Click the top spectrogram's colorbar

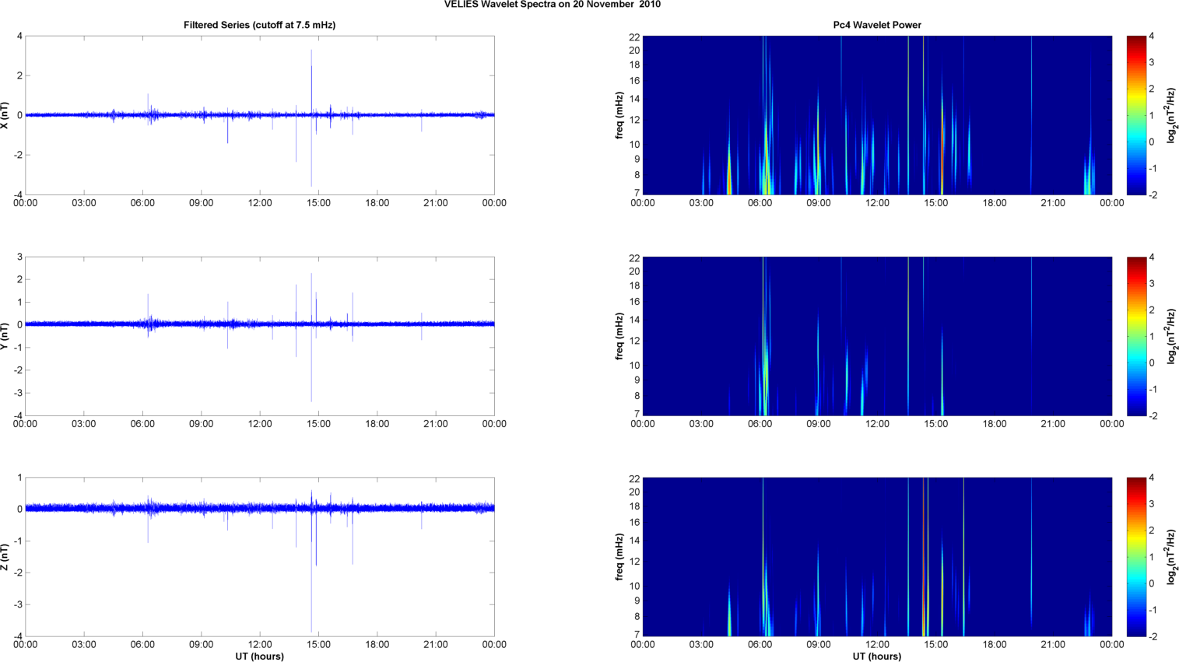coord(1136,115)
